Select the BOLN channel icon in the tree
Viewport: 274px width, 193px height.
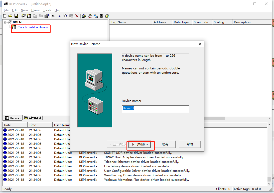click(x=10, y=22)
